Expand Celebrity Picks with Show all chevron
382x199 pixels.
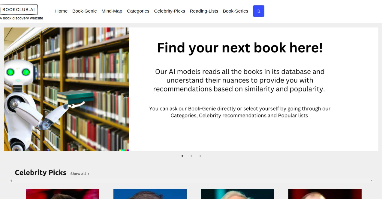click(x=89, y=174)
